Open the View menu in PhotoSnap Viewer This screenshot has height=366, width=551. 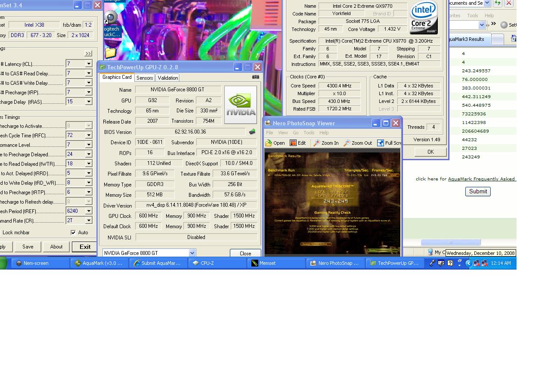click(x=283, y=133)
